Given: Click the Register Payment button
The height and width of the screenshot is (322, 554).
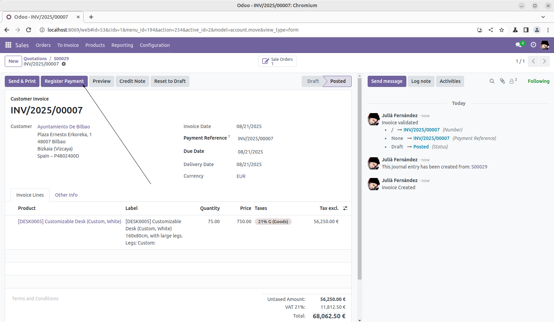Looking at the screenshot, I should point(64,81).
